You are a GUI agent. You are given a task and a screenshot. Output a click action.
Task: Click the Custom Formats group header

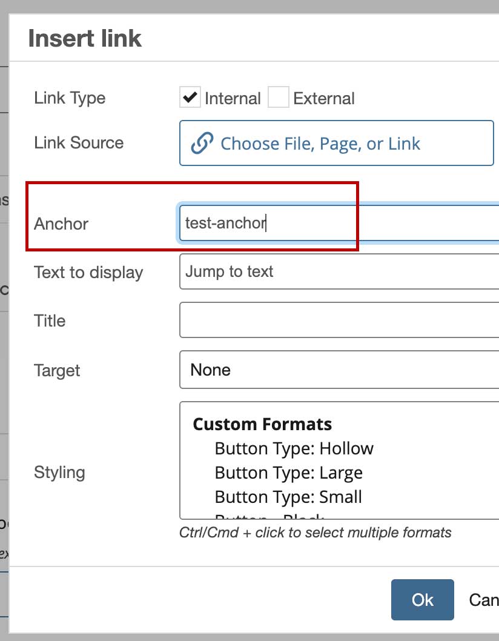click(x=262, y=424)
